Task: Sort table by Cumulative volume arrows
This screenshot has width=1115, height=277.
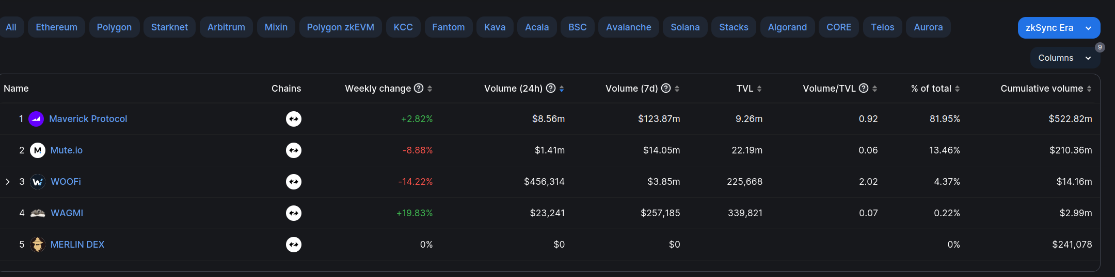Action: point(1089,89)
